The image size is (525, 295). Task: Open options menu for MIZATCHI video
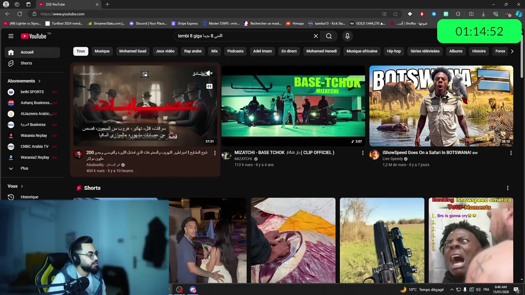pos(363,153)
